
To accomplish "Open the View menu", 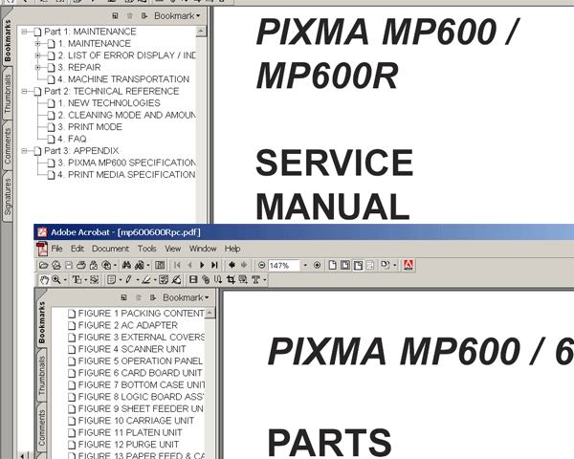I will coord(172,249).
